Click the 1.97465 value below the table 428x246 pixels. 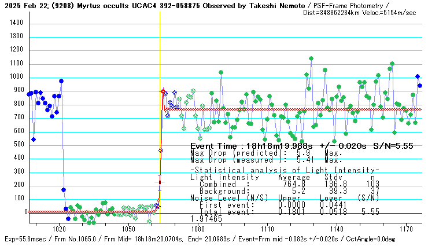(x=206, y=219)
